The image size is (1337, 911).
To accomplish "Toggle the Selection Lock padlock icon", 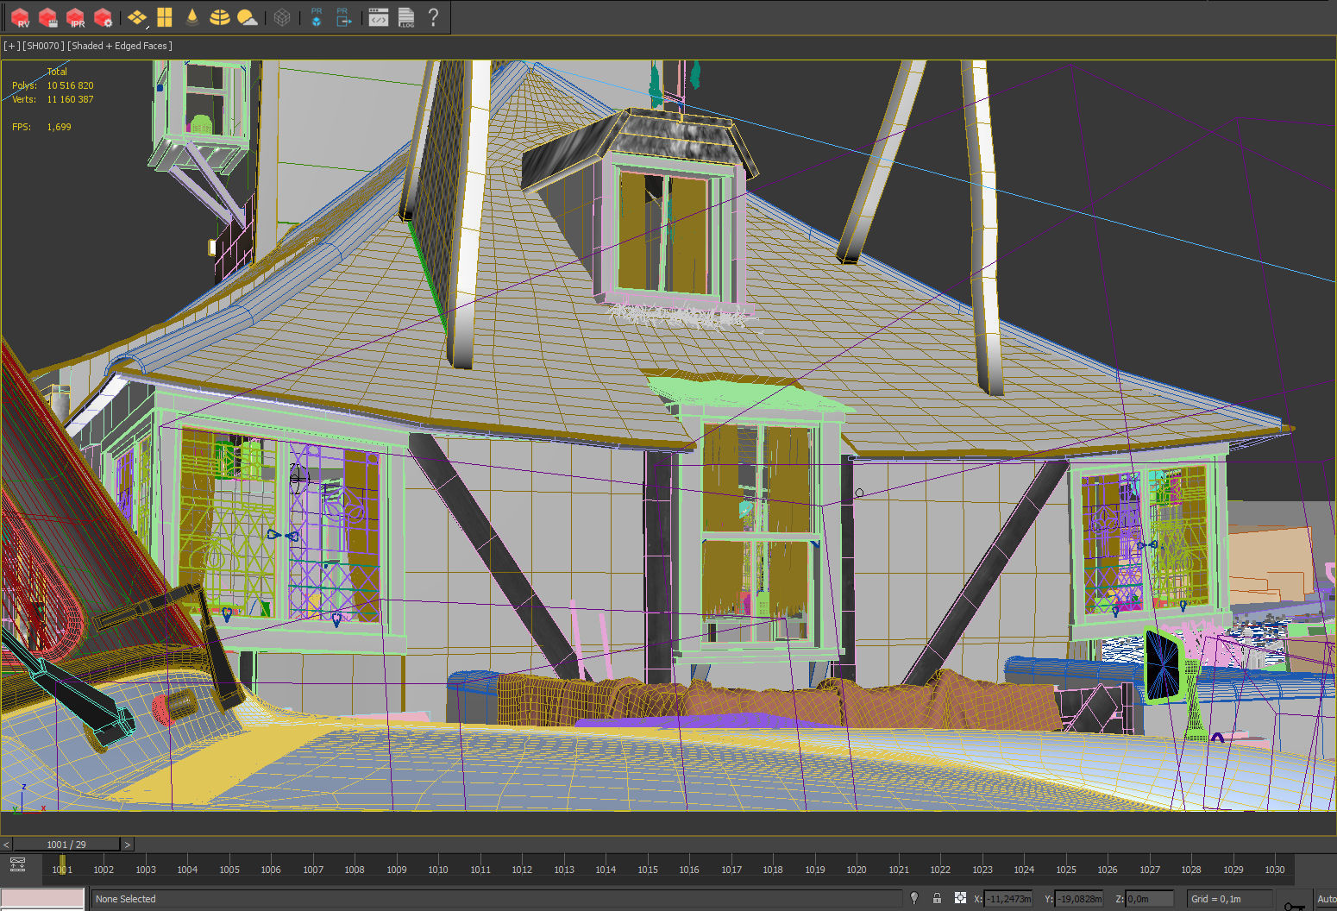I will (x=937, y=898).
